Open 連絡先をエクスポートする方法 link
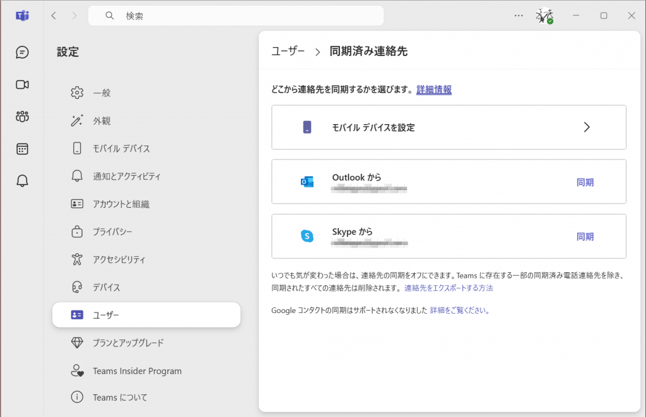646x417 pixels. coord(449,288)
